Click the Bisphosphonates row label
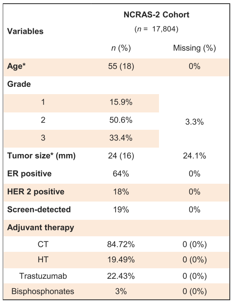The height and width of the screenshot is (303, 233). (43, 292)
